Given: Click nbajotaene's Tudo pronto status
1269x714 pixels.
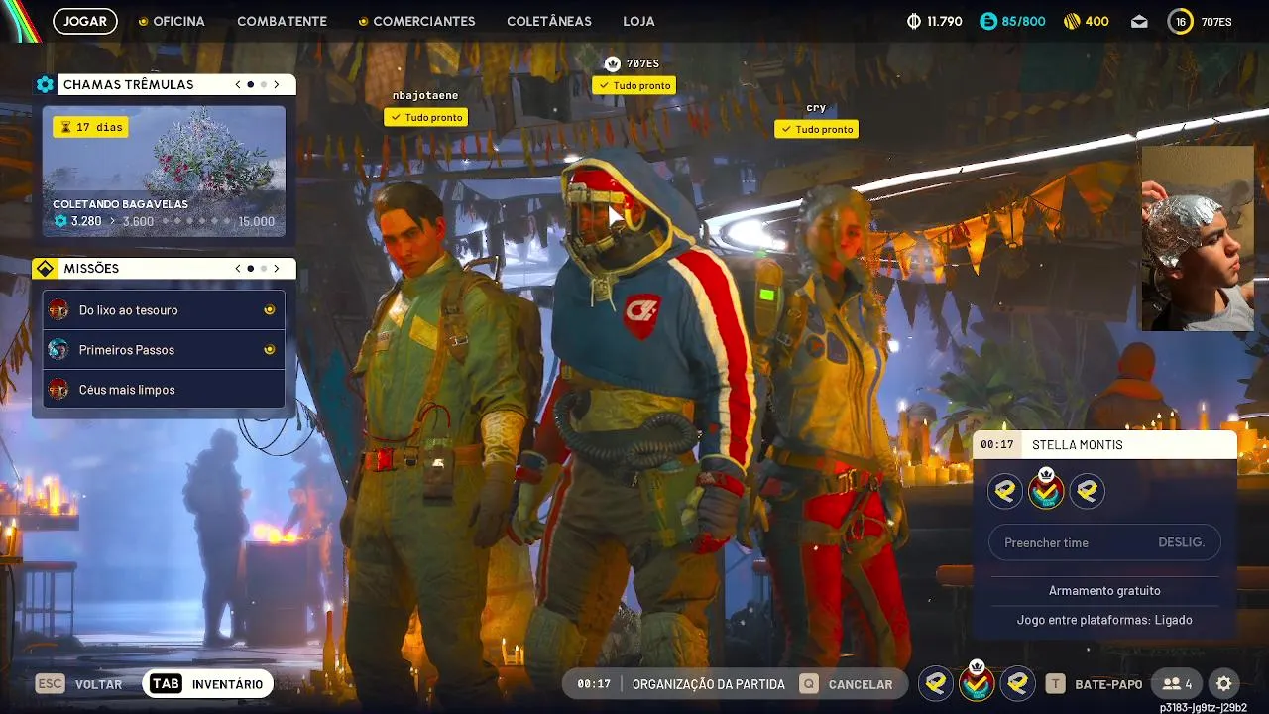Looking at the screenshot, I should pyautogui.click(x=425, y=117).
